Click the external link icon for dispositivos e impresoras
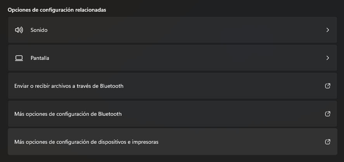Image resolution: width=344 pixels, height=162 pixels. (x=328, y=142)
